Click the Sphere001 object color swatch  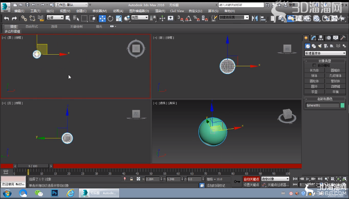pyautogui.click(x=343, y=105)
